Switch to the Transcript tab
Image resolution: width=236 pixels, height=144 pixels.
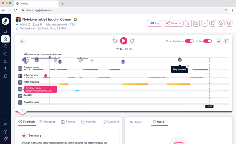coord(47,122)
